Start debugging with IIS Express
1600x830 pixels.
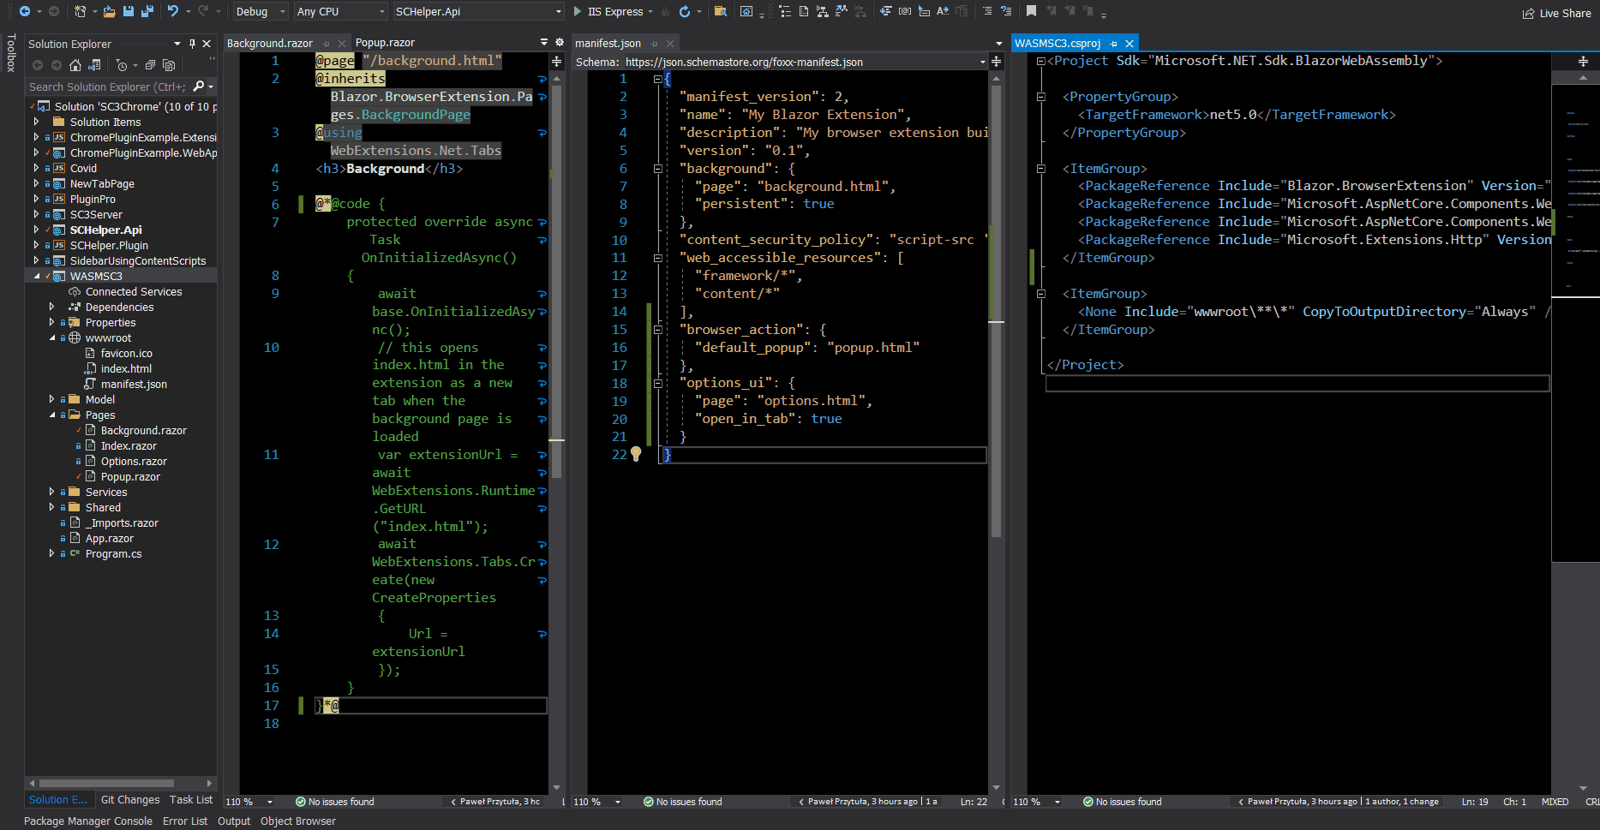(x=609, y=12)
